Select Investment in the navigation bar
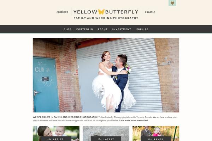212x141 pixels. click(122, 29)
